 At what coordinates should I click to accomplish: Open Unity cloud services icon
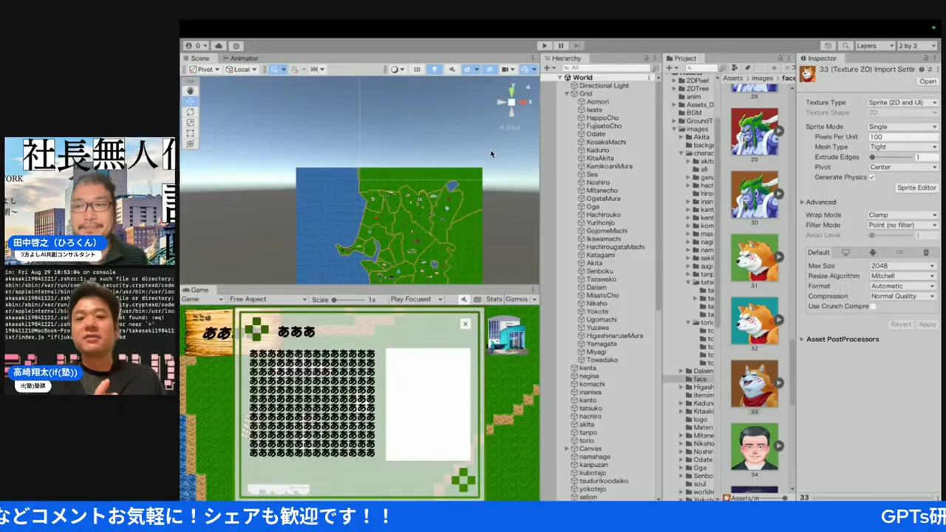pyautogui.click(x=219, y=46)
